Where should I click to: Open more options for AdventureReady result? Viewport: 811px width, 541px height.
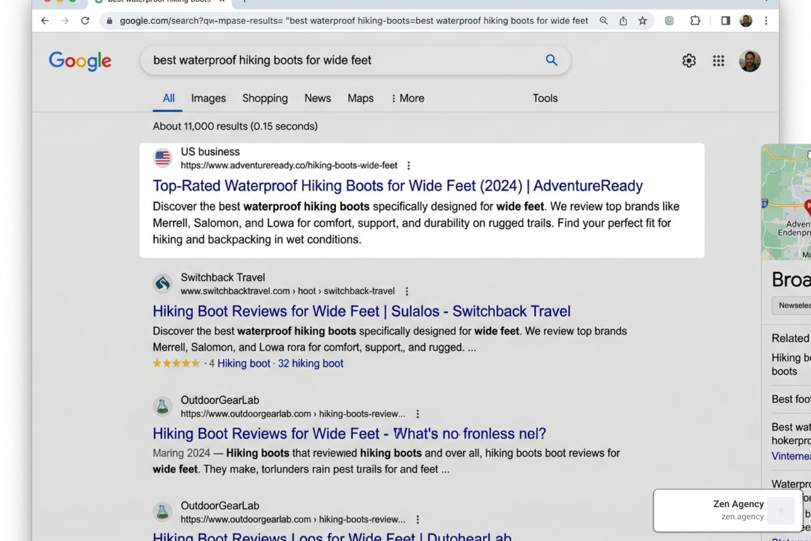[409, 165]
